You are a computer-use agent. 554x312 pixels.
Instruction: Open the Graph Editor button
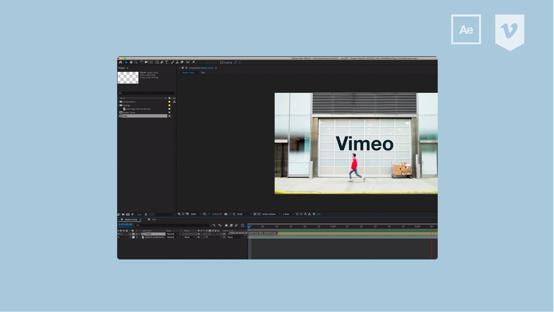[x=242, y=225]
